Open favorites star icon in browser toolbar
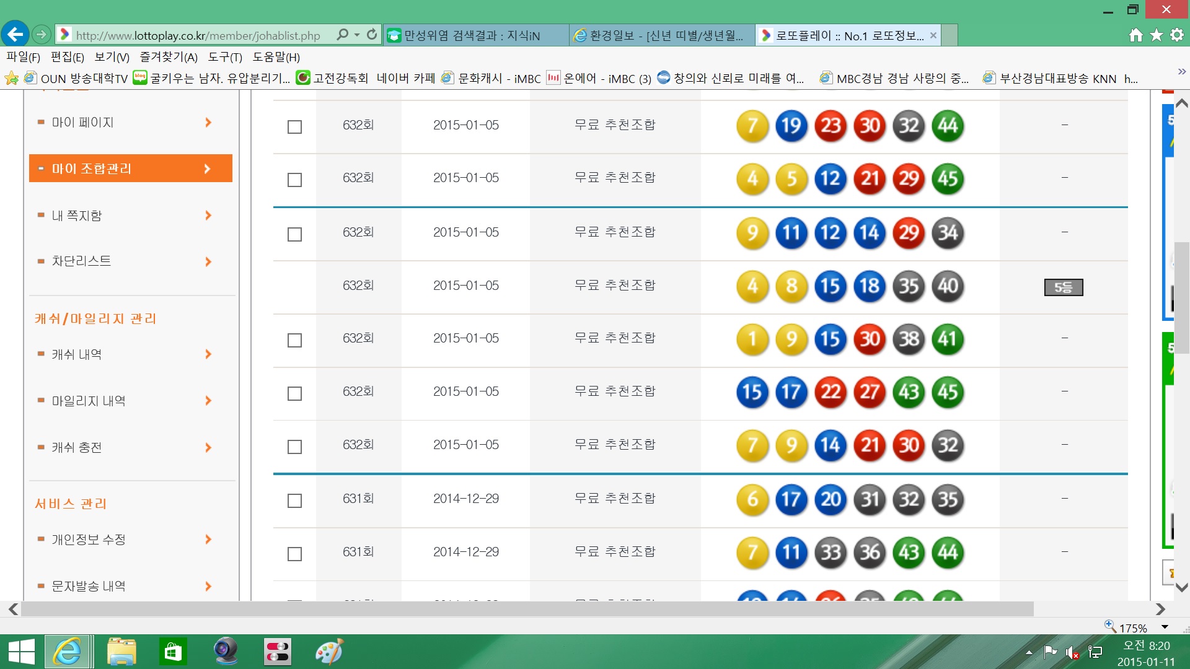Image resolution: width=1190 pixels, height=669 pixels. (1157, 35)
